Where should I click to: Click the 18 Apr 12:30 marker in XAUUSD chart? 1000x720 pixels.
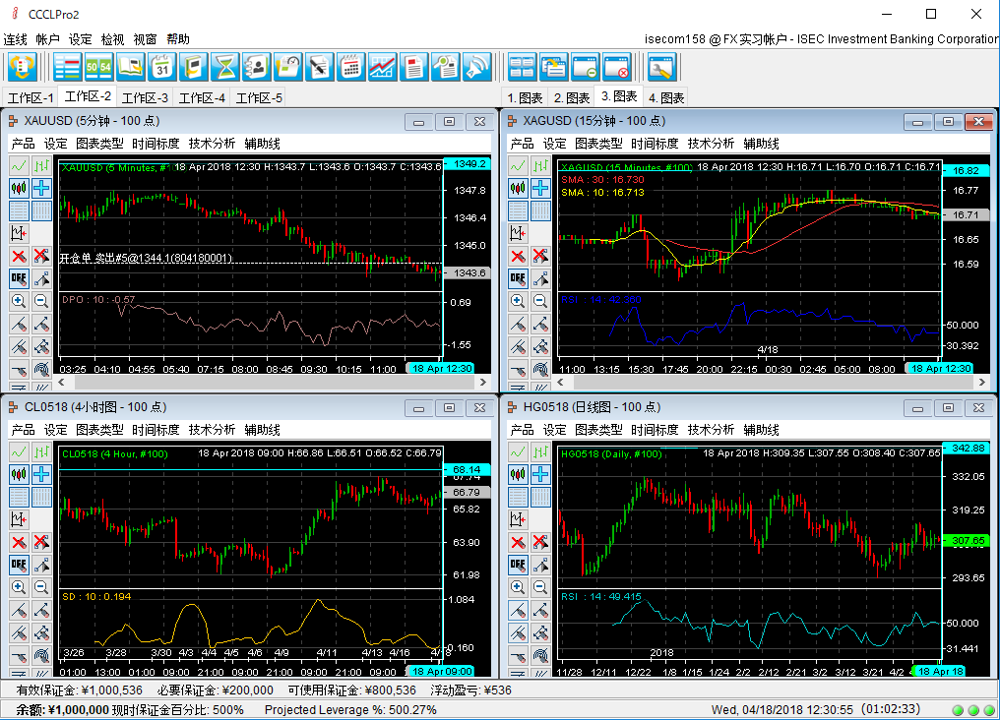click(x=441, y=368)
